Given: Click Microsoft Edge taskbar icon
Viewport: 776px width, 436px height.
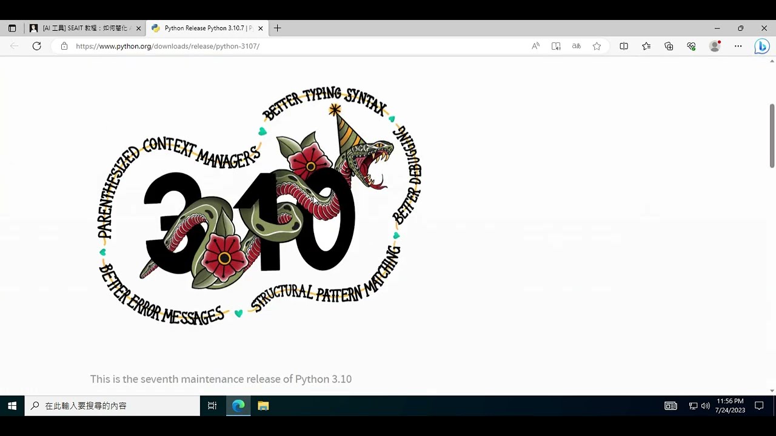Looking at the screenshot, I should pos(238,406).
